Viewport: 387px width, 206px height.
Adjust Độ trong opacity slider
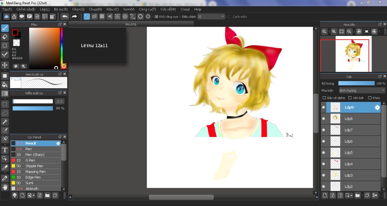356,83
